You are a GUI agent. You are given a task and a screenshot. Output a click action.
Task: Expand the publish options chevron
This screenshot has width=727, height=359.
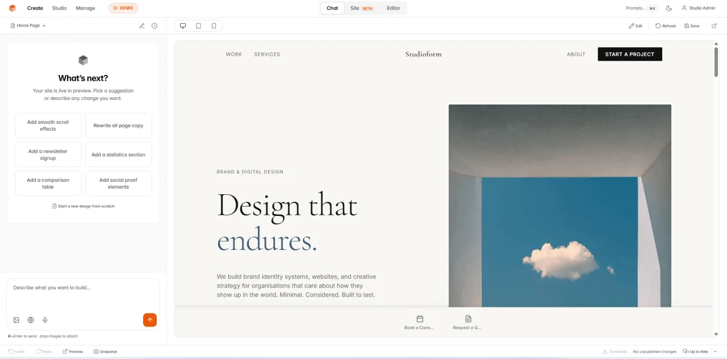(x=715, y=352)
